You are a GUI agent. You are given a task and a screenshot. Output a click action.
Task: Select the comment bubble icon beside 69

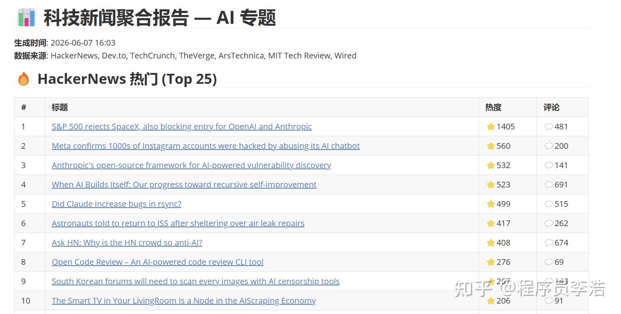click(549, 262)
